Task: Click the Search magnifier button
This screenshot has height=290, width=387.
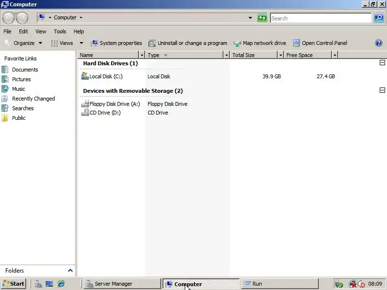Action: 379,18
